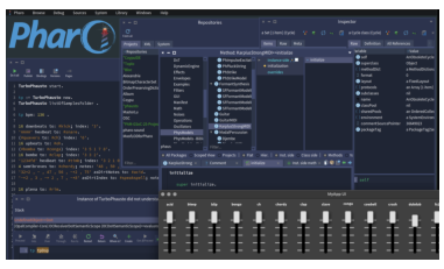
Task: Click the green Restart icon in the debugger
Action: (88, 238)
